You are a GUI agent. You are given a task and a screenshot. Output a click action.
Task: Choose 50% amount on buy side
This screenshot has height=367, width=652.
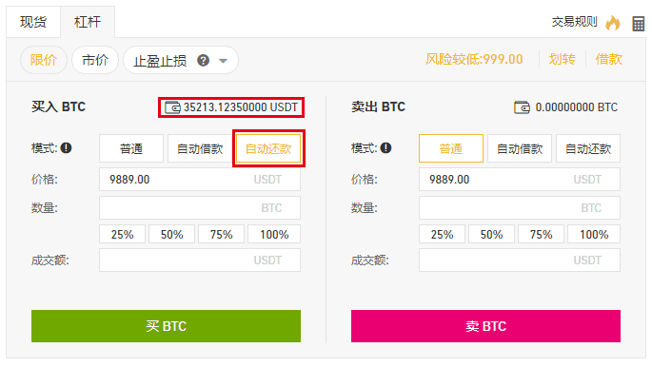click(171, 234)
